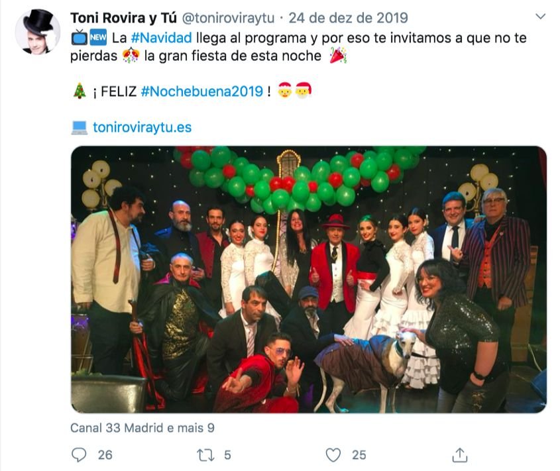Open the Christmas group photo
This screenshot has height=471, width=560.
[x=309, y=280]
